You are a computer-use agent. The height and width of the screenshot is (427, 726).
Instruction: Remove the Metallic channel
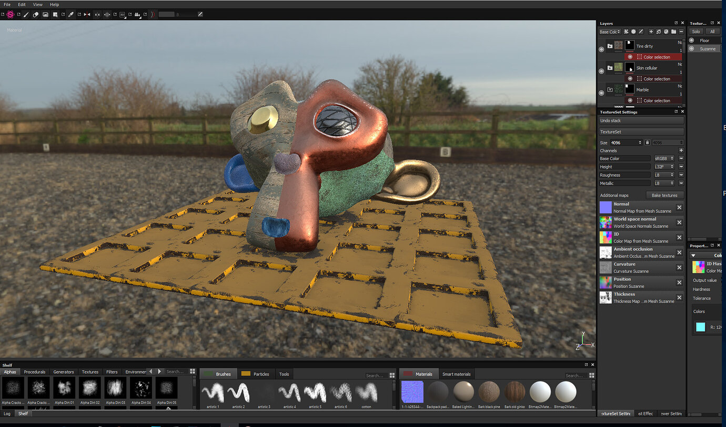tap(681, 183)
